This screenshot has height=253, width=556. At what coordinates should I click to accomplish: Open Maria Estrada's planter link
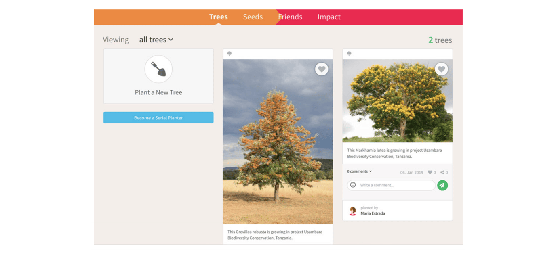coord(373,213)
